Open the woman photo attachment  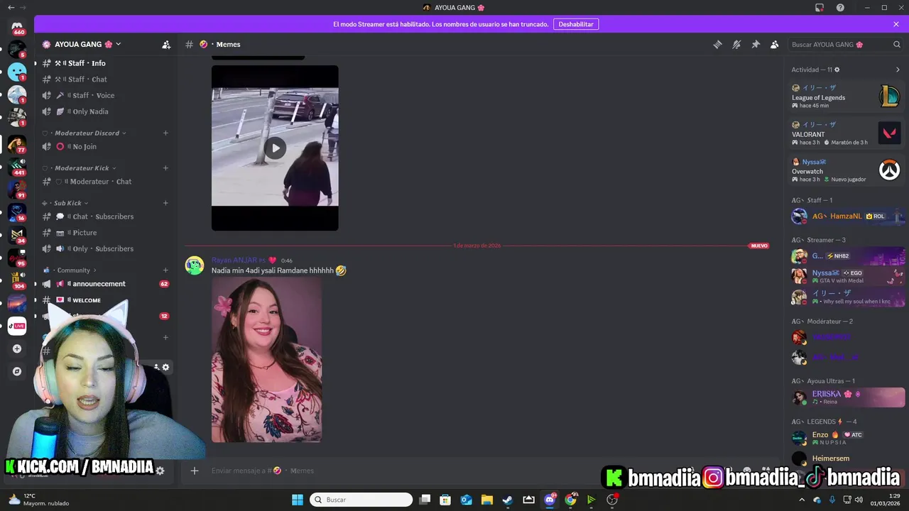(x=266, y=360)
